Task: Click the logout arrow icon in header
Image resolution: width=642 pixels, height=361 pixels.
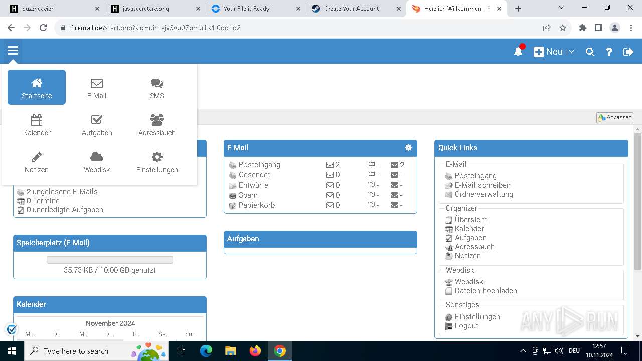Action: coord(628,52)
